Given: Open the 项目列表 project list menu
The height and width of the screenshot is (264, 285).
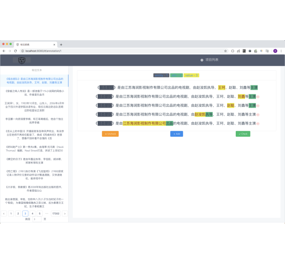Looking at the screenshot, I should click(x=209, y=60).
